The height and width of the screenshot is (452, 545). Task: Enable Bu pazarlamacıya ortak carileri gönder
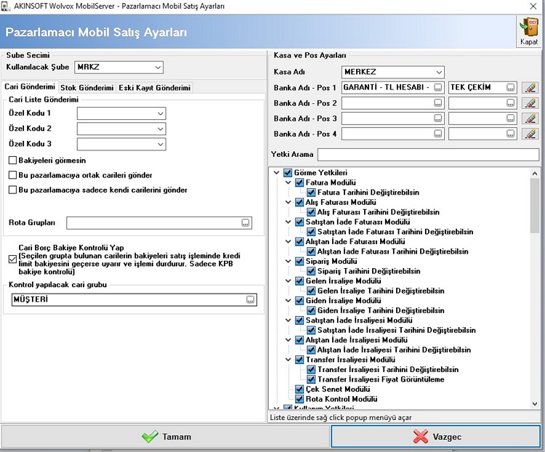point(12,175)
